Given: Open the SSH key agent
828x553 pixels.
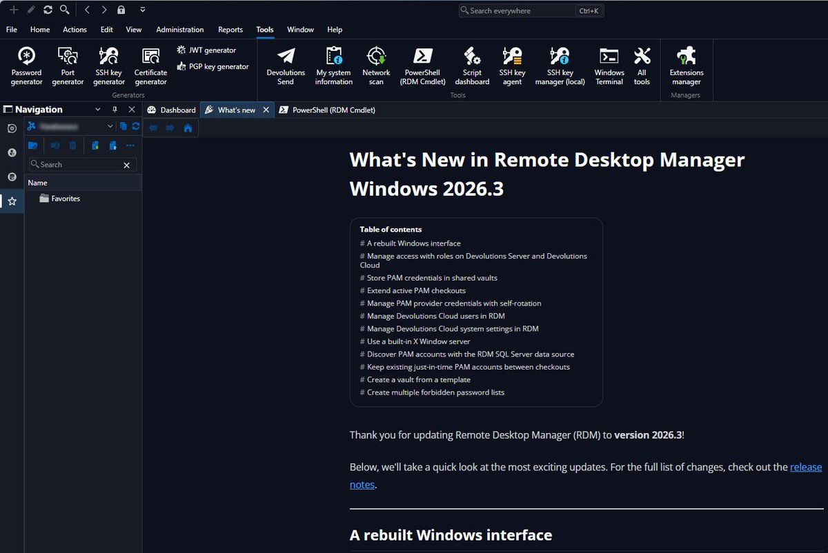Looking at the screenshot, I should (x=512, y=66).
